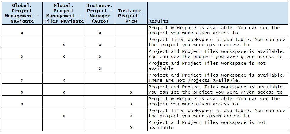Select the last row's "not available" result text
This screenshot has width=290, height=134.
click(x=217, y=125)
